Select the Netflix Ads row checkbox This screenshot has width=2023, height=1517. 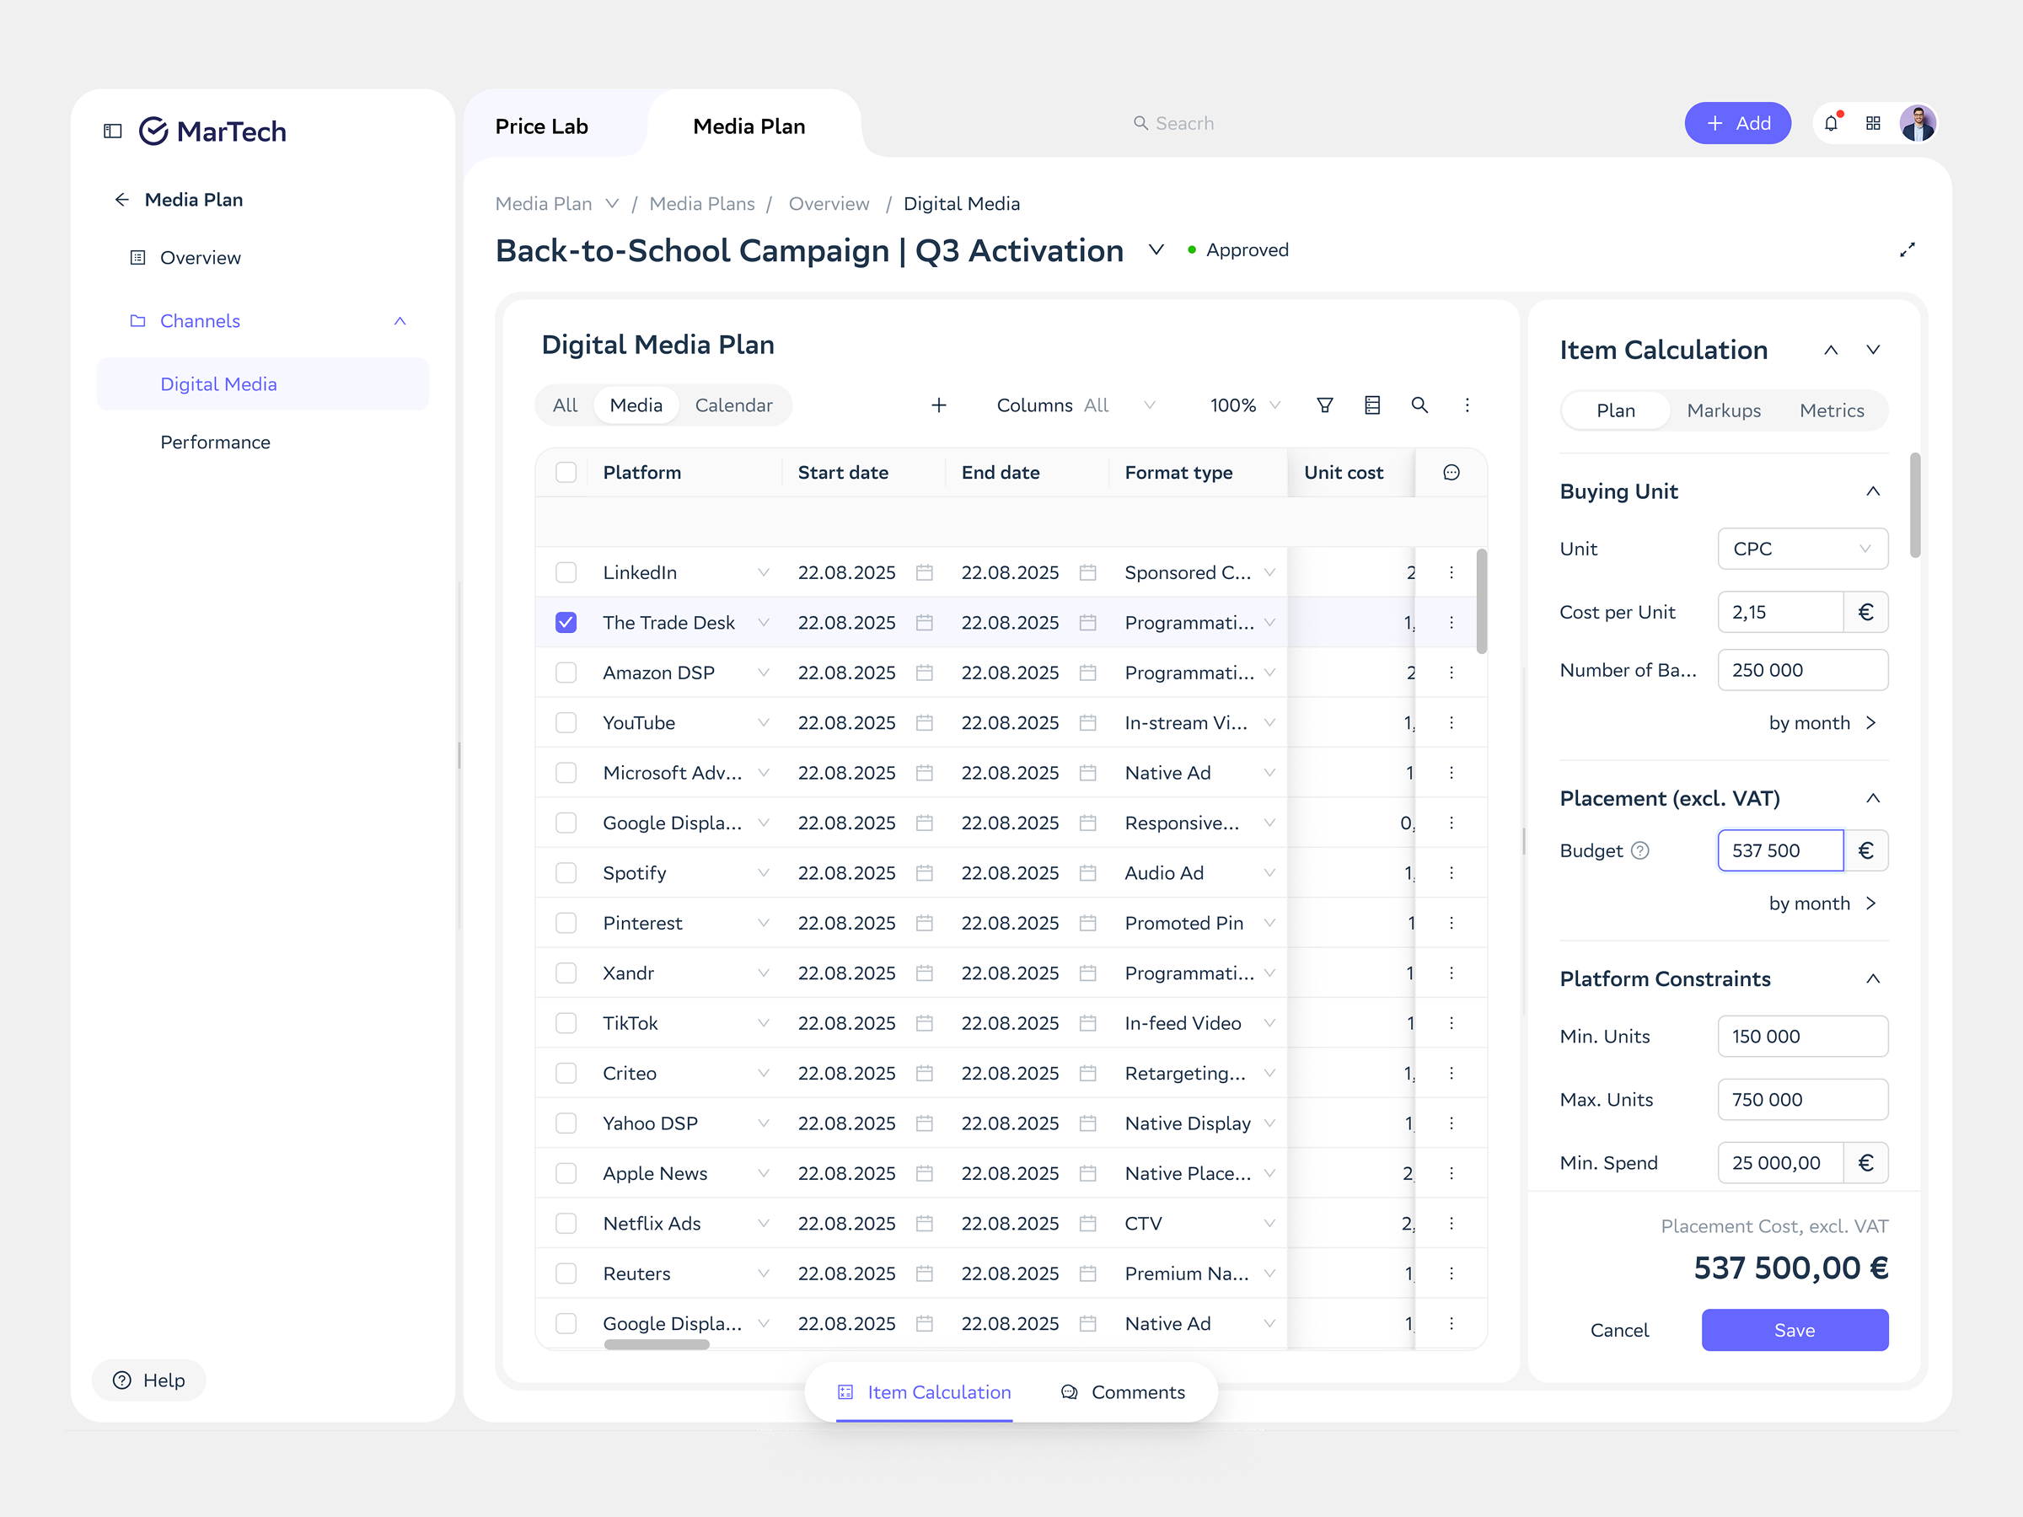pyautogui.click(x=566, y=1225)
